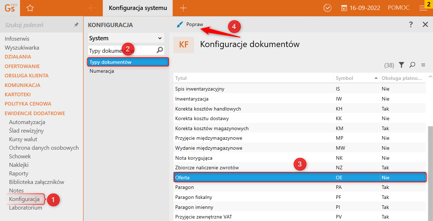Screen dimensions: 433x221
Task: Click the Popraw button
Action: click(191, 24)
